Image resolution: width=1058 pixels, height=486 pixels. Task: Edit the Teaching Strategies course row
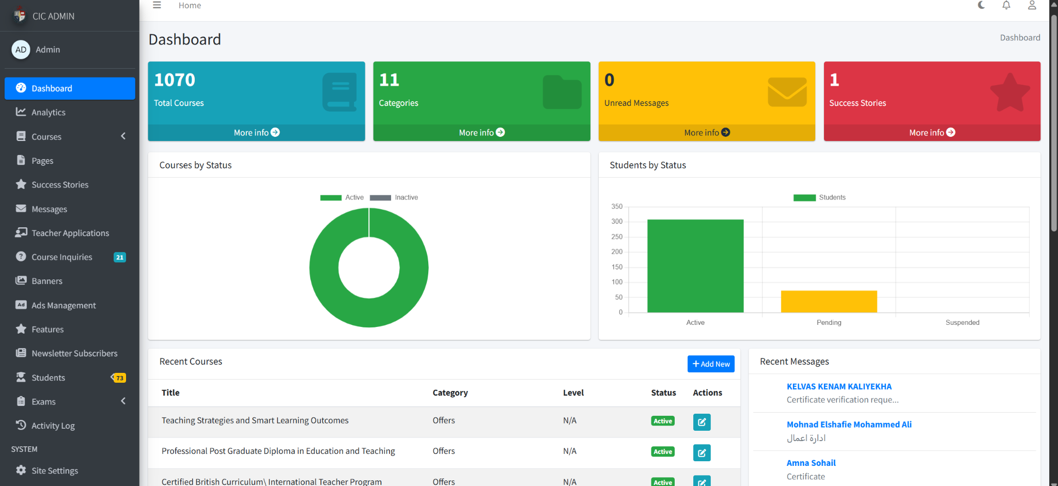coord(702,422)
